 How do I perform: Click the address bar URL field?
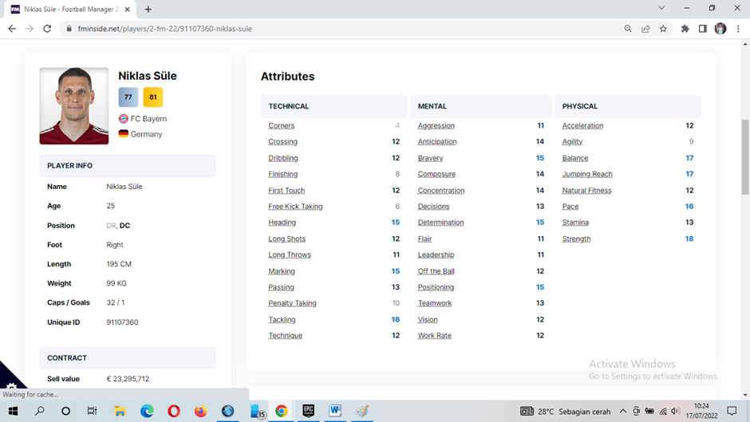(319, 29)
